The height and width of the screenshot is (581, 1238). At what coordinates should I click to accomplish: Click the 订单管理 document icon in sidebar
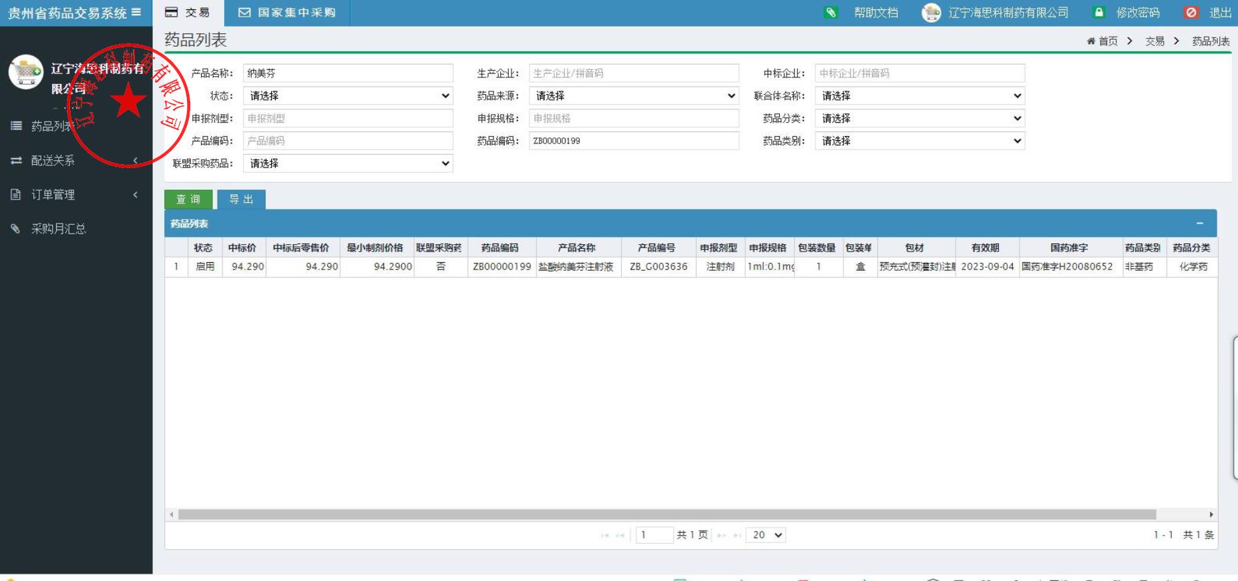[x=16, y=195]
